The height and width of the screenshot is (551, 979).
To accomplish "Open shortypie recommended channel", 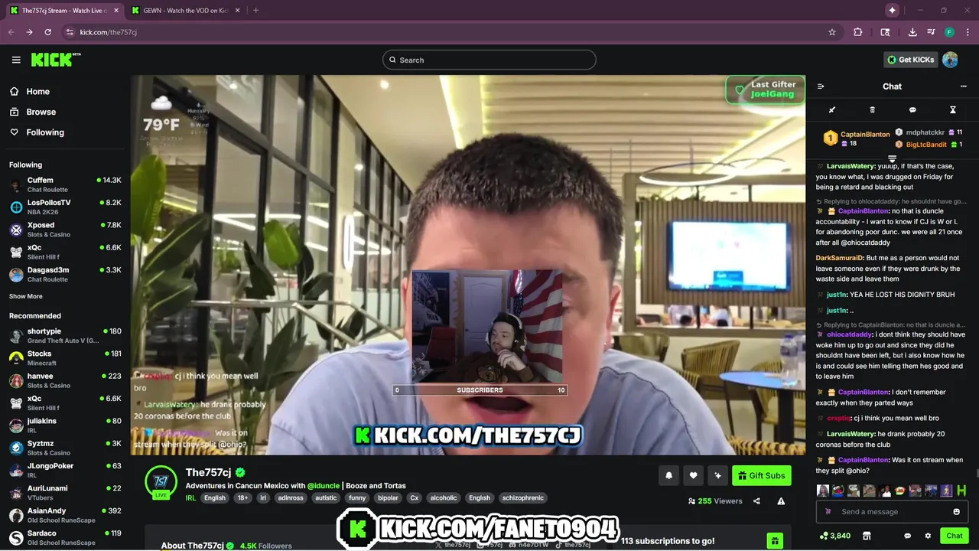I will point(65,335).
